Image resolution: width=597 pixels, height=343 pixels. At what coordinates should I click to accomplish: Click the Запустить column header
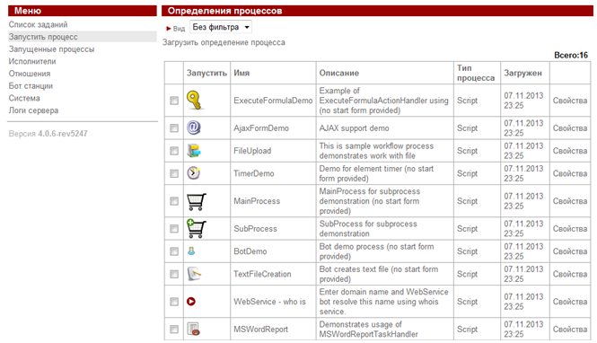point(206,73)
